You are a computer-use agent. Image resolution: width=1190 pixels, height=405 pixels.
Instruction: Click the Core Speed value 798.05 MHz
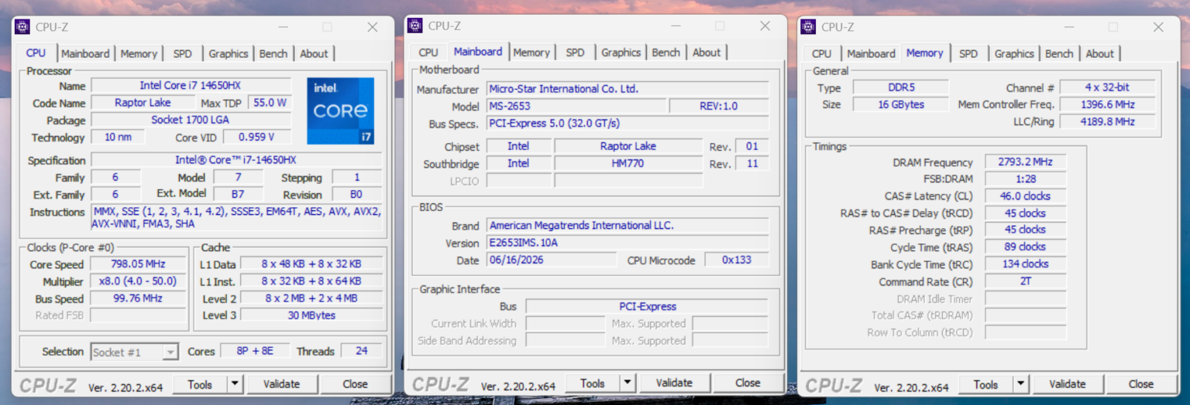click(x=138, y=264)
